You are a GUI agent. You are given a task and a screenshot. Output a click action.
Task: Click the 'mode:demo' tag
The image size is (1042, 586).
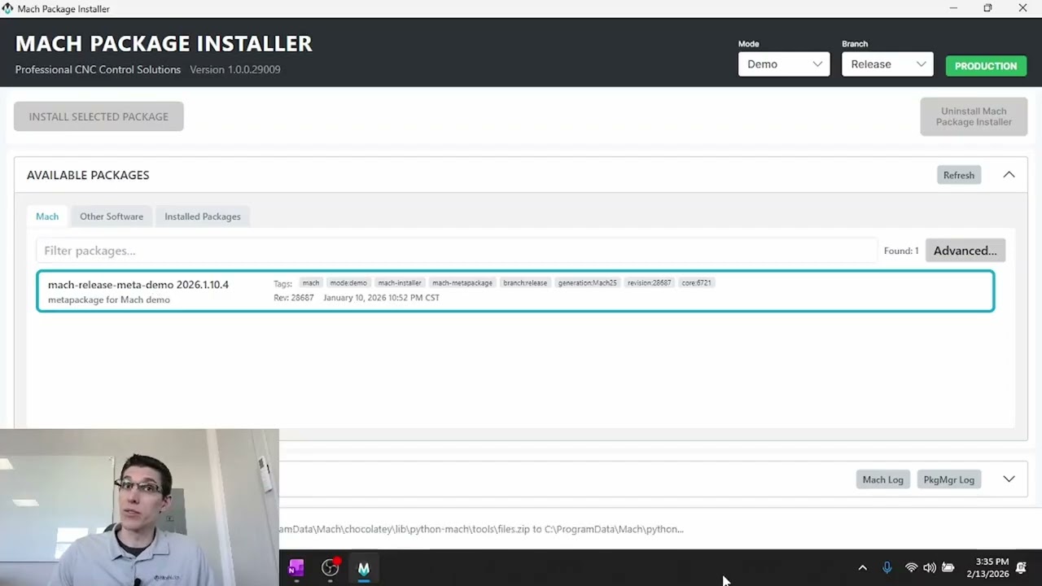click(x=348, y=283)
